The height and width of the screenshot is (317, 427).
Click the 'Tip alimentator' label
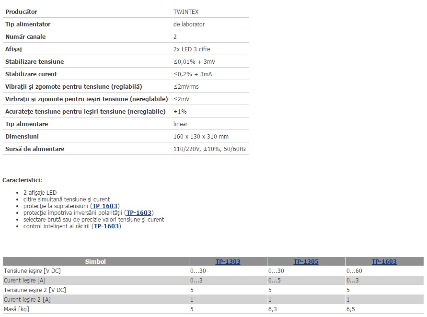pyautogui.click(x=28, y=24)
